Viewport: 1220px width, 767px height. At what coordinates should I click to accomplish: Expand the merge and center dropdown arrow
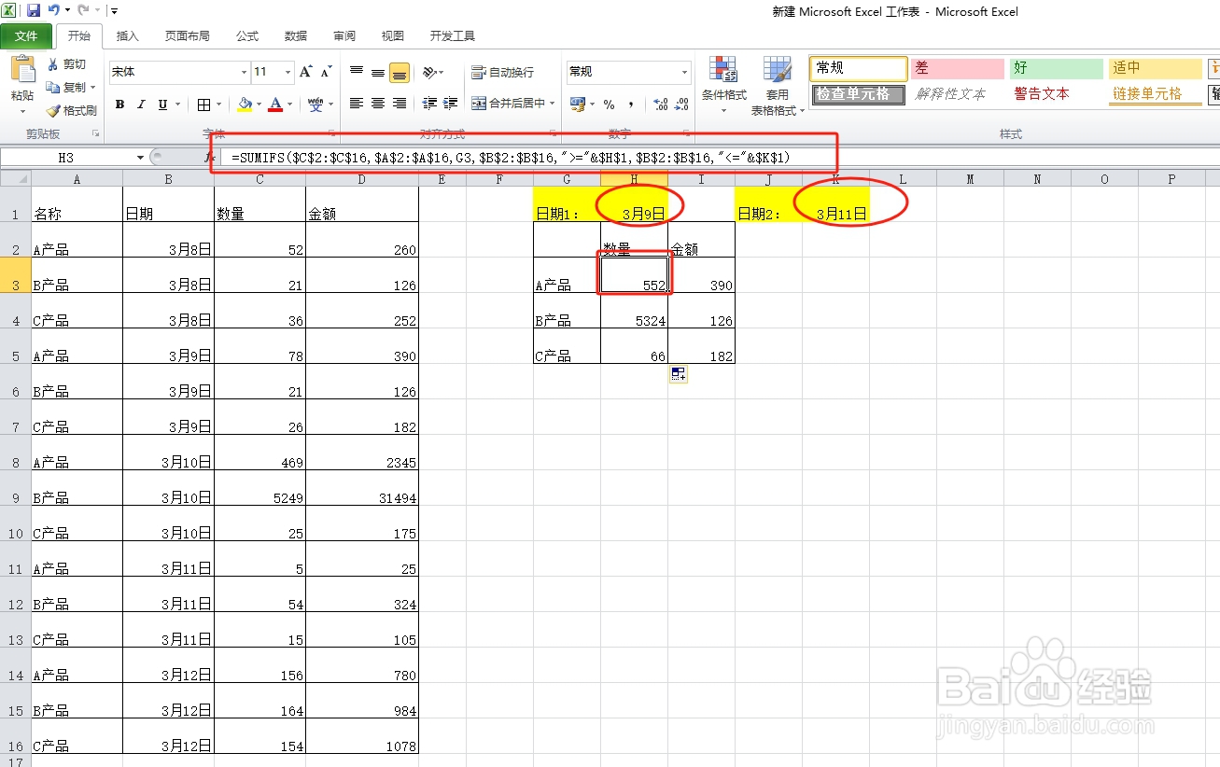click(552, 104)
